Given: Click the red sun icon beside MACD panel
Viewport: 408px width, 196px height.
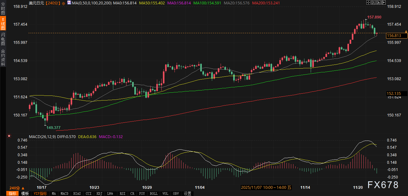Looking at the screenshot, I should [x=9, y=136].
